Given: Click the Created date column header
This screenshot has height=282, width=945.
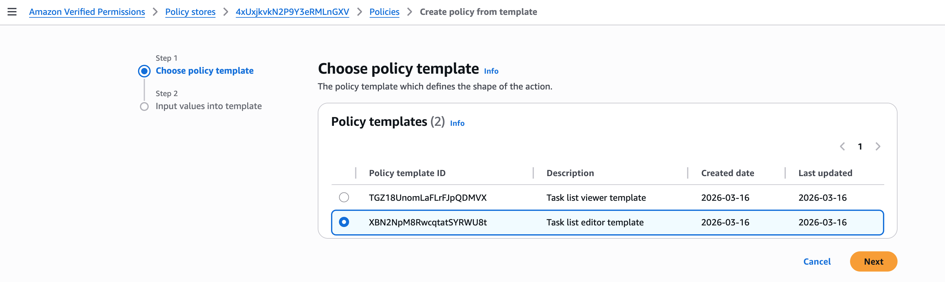Looking at the screenshot, I should 727,173.
